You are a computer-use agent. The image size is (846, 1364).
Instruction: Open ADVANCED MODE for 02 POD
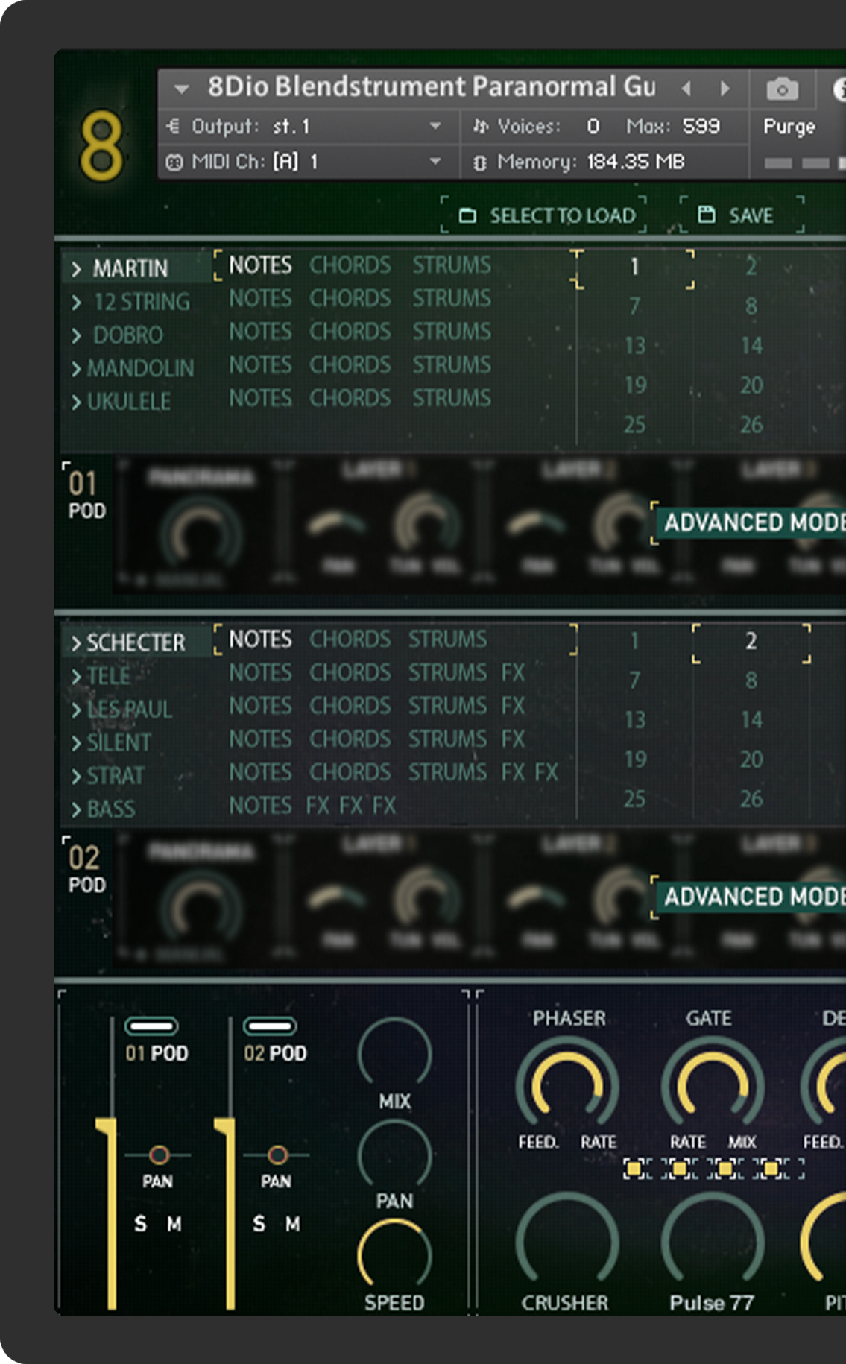click(x=753, y=897)
